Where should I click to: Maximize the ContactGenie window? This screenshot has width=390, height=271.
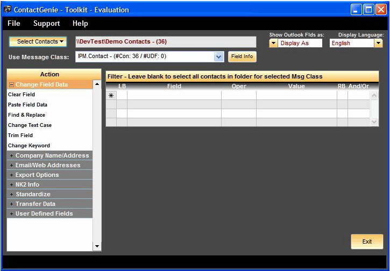[368, 10]
